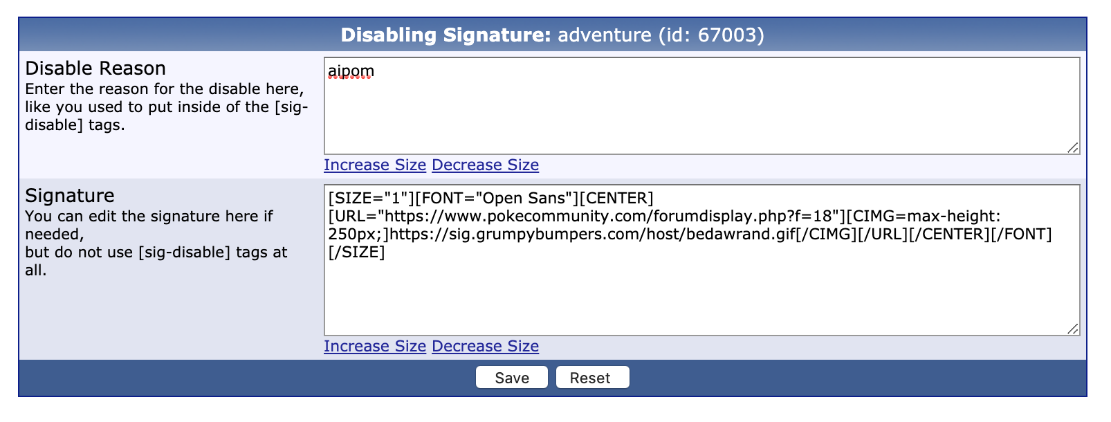Decrease size of the Disable Reason box
1111x422 pixels.
point(485,165)
